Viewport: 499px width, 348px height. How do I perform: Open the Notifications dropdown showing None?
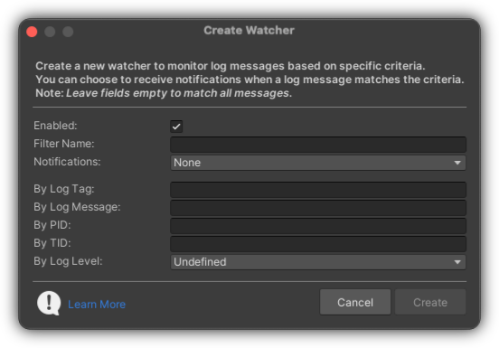tap(318, 163)
